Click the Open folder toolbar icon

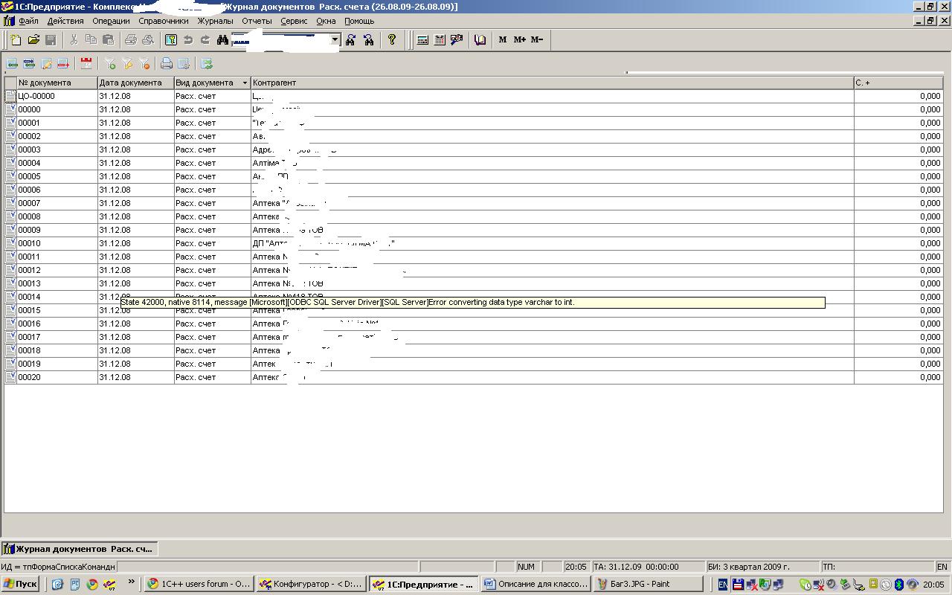click(x=33, y=40)
